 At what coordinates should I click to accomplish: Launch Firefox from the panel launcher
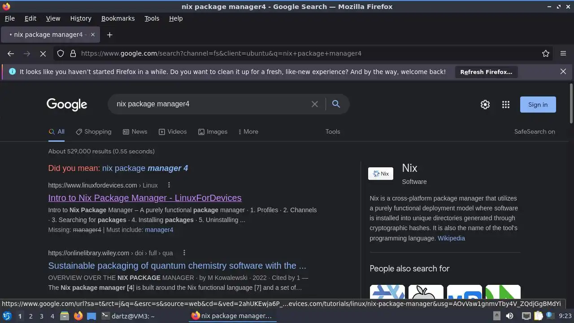pyautogui.click(x=78, y=316)
